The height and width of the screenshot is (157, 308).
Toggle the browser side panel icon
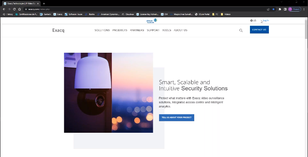(x=285, y=9)
